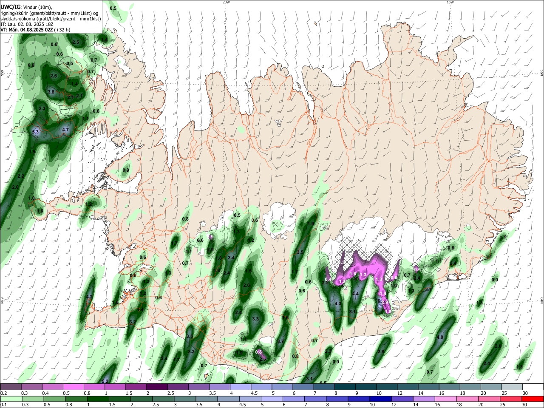Click the 1.9 precipitation value

point(311,224)
